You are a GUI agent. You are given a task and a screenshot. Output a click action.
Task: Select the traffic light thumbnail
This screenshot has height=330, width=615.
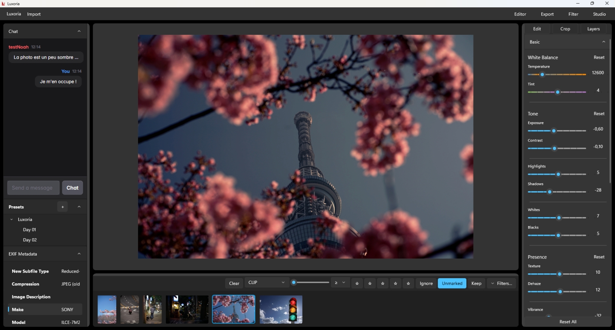[x=281, y=309]
